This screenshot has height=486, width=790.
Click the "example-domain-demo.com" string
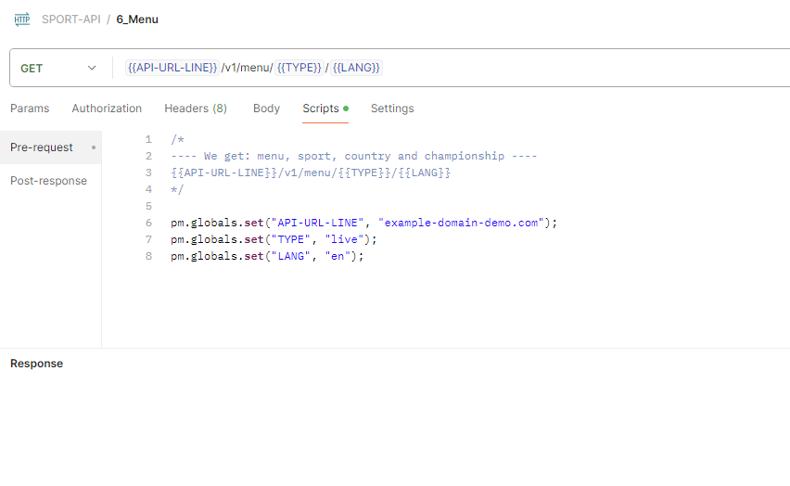[x=461, y=223]
